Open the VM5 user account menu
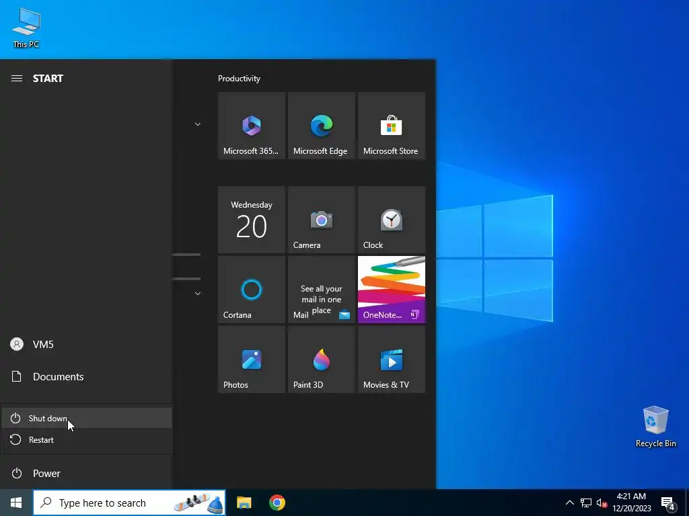 (87, 345)
